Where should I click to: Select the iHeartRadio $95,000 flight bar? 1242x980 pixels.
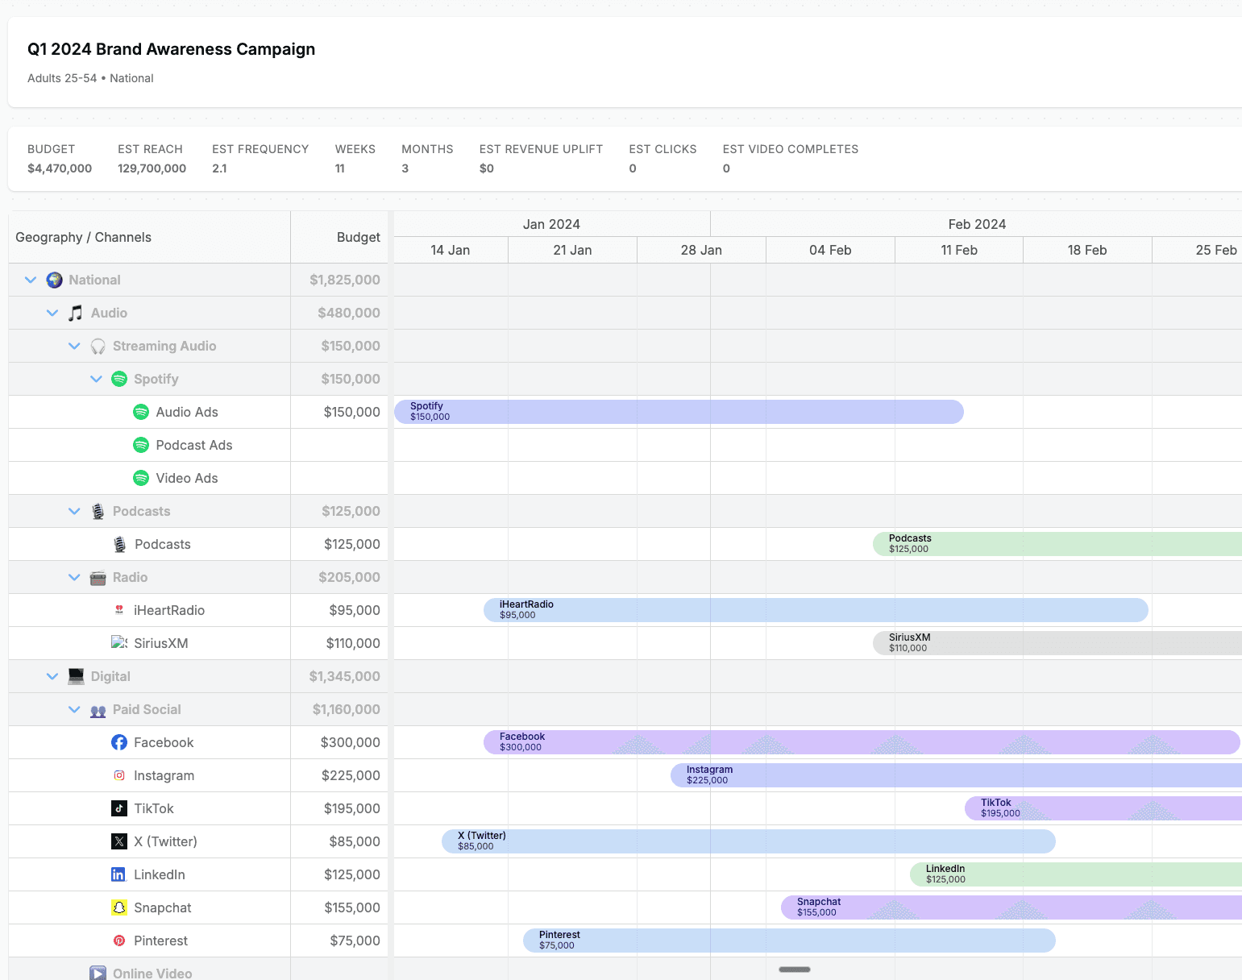point(816,610)
